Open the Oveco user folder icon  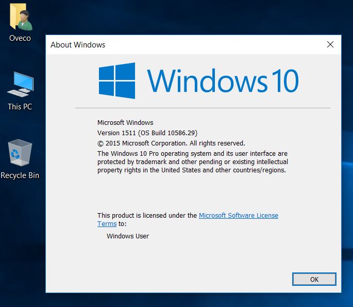(21, 18)
